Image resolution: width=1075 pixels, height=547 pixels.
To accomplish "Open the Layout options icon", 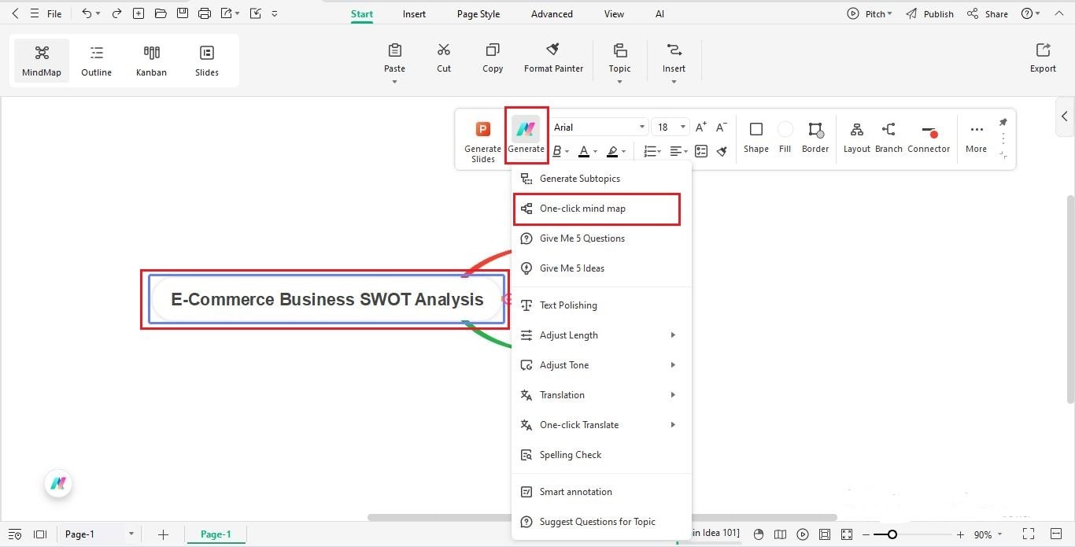I will [856, 135].
